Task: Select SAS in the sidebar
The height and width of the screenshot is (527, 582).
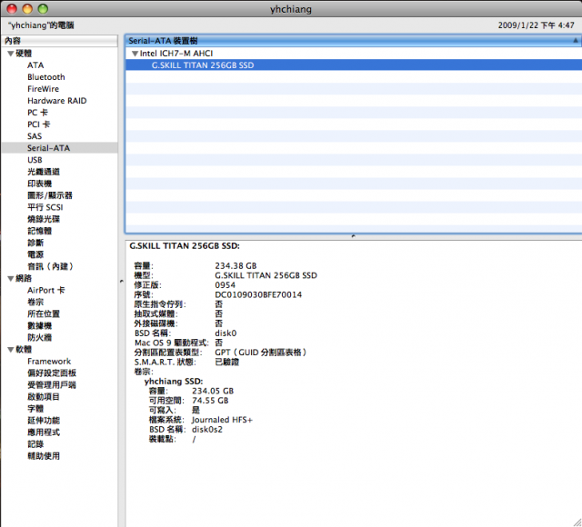Action: [35, 136]
